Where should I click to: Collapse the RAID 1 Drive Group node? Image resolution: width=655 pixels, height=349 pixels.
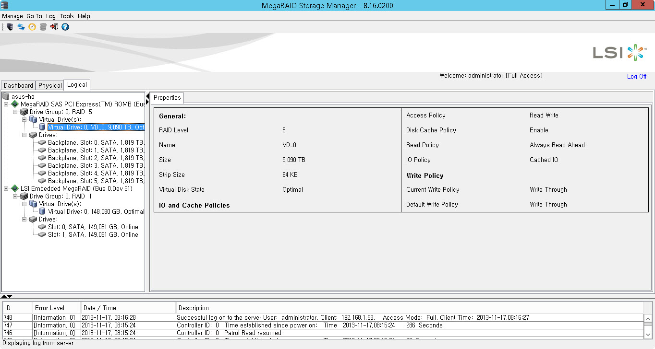[15, 196]
